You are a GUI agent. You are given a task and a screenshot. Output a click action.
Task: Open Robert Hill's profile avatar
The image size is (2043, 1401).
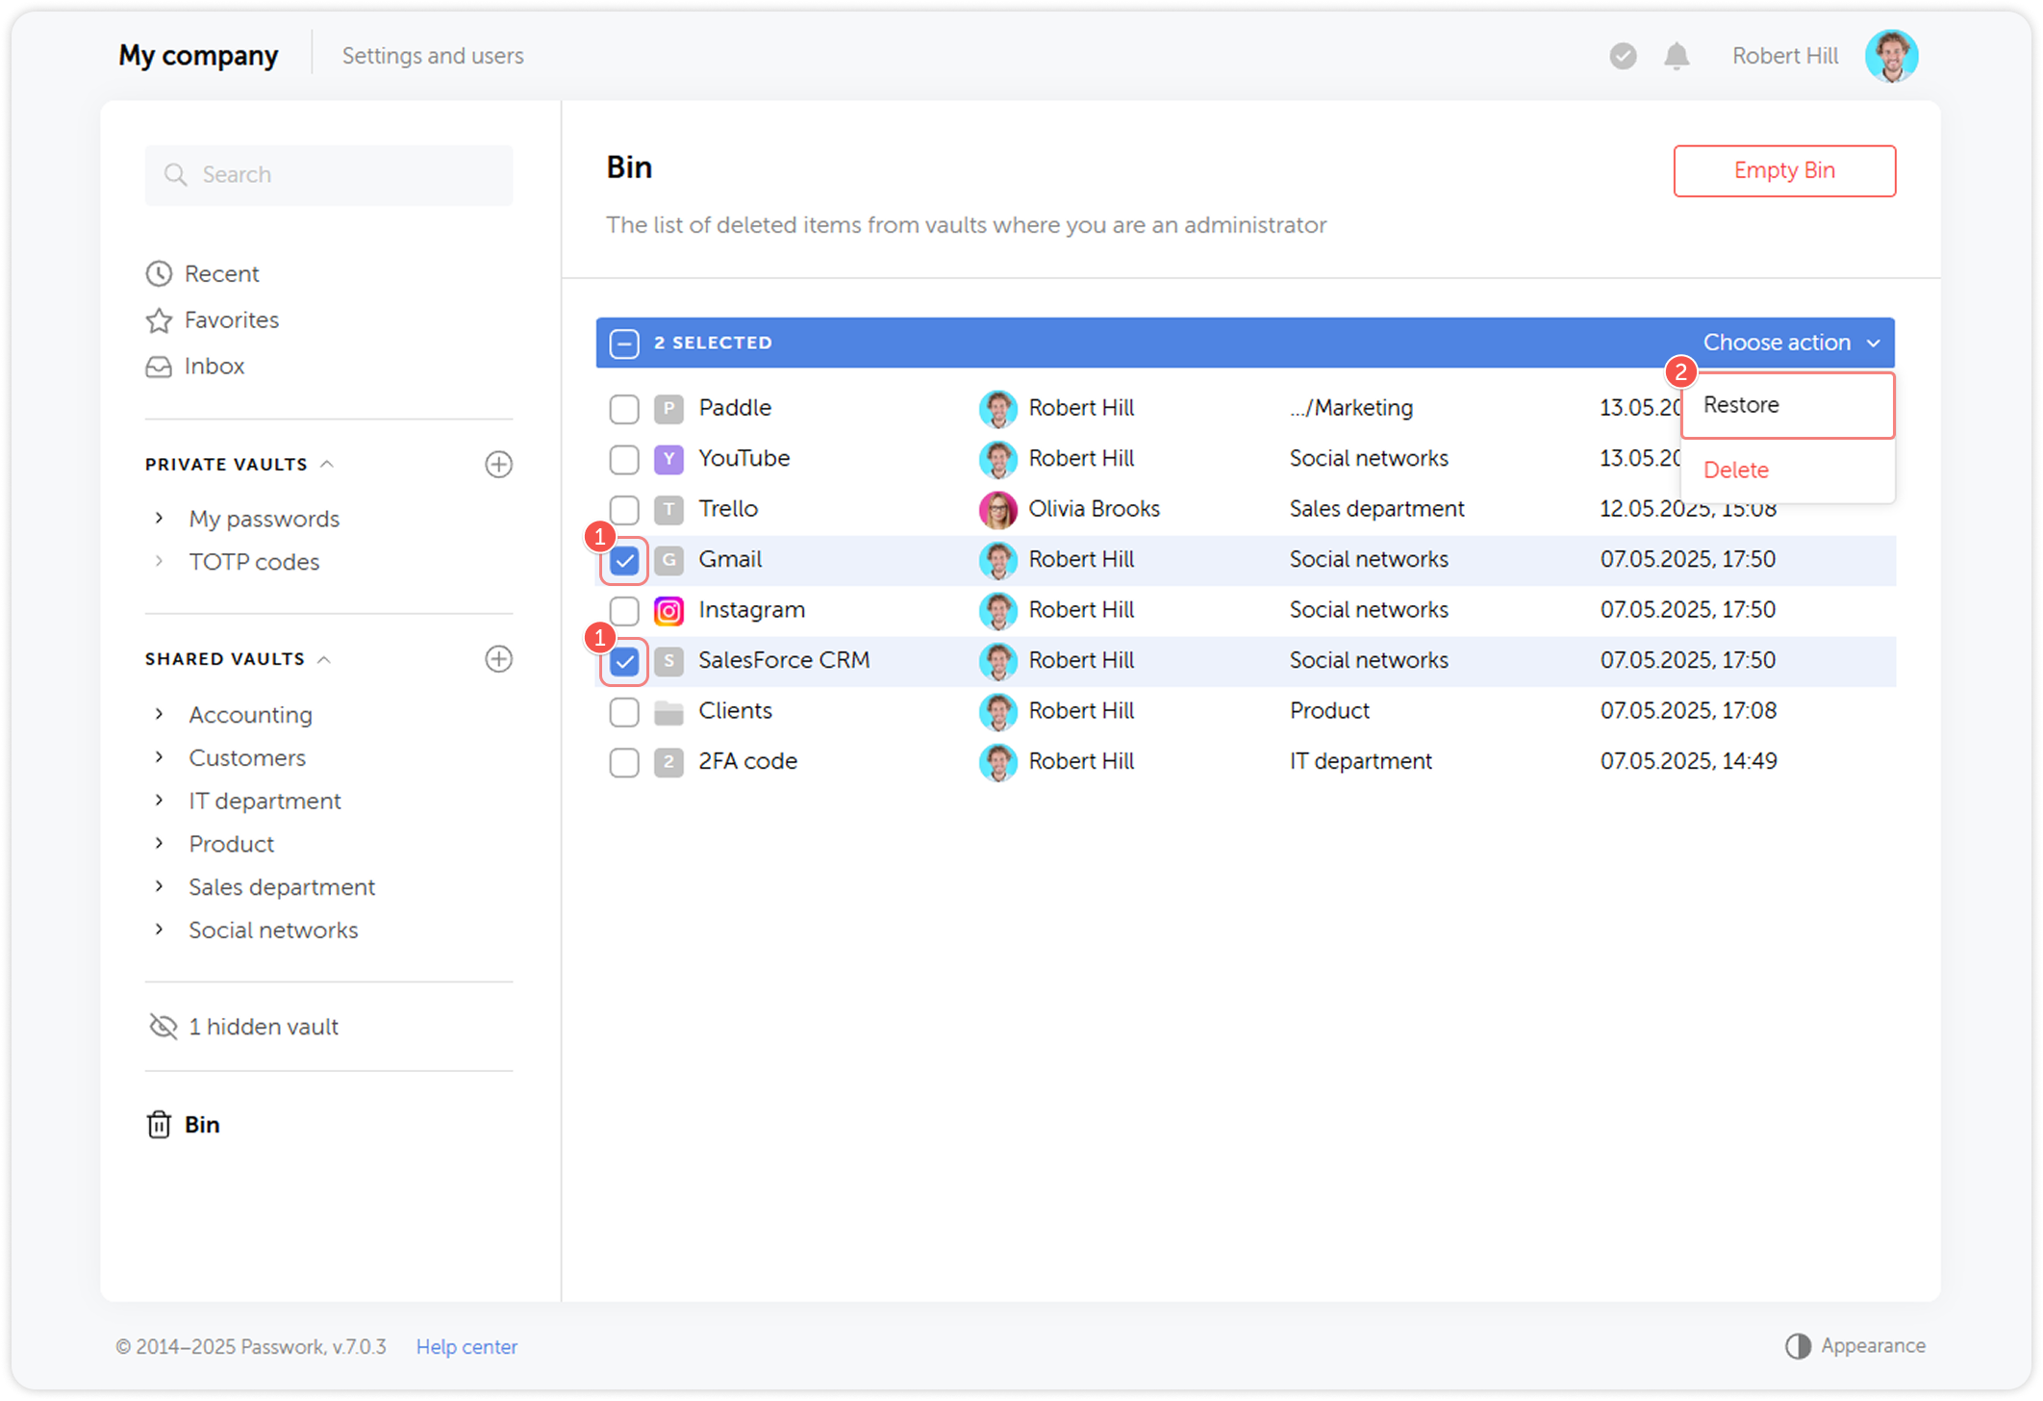(1891, 56)
